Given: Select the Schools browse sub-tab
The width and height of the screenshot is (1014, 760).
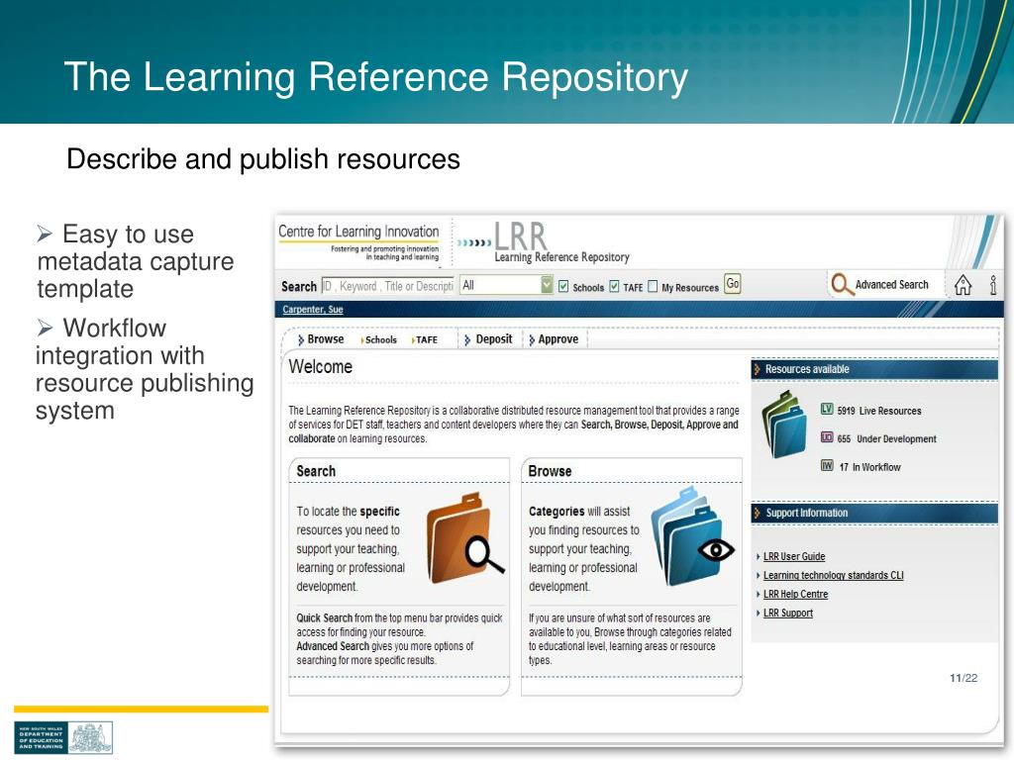Looking at the screenshot, I should click(x=379, y=340).
